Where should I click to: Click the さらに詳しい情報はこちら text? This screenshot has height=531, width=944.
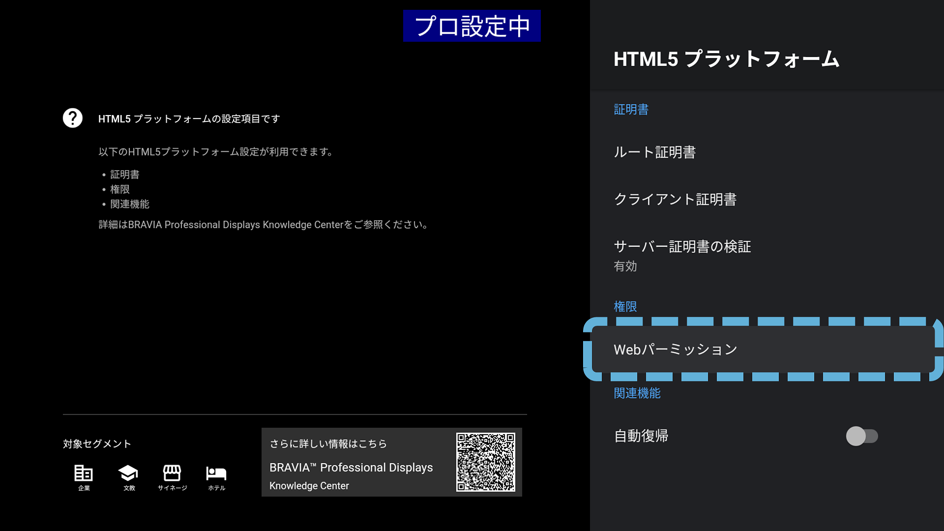328,444
